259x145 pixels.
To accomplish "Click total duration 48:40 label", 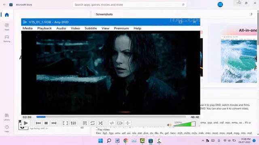I will click(x=195, y=117).
